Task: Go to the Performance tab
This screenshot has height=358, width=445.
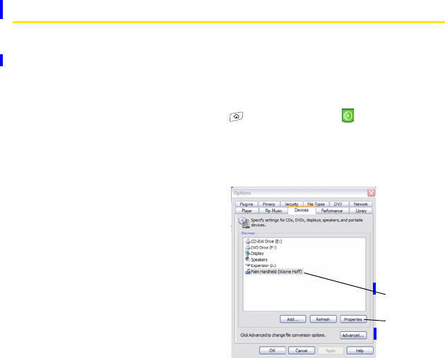Action: (332, 211)
